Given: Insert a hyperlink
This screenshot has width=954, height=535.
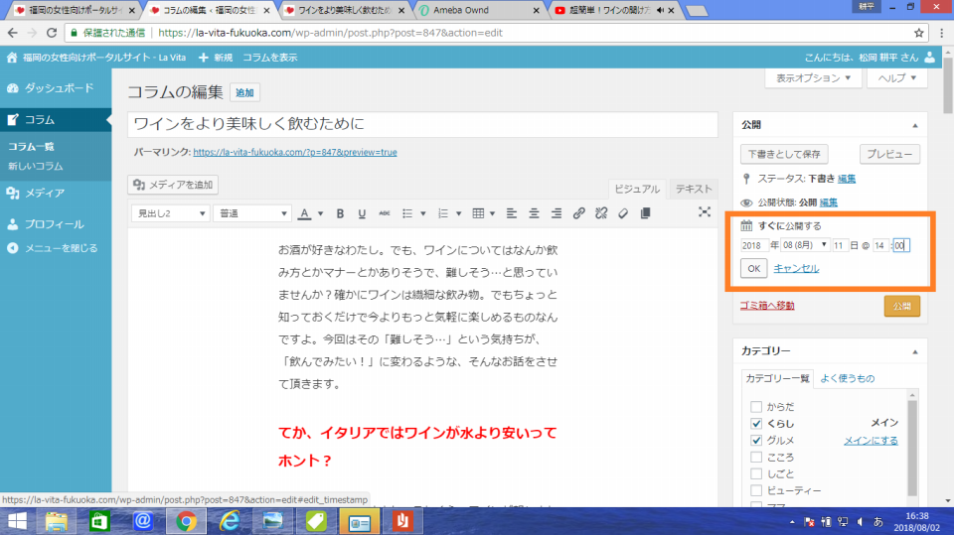Looking at the screenshot, I should pyautogui.click(x=578, y=213).
